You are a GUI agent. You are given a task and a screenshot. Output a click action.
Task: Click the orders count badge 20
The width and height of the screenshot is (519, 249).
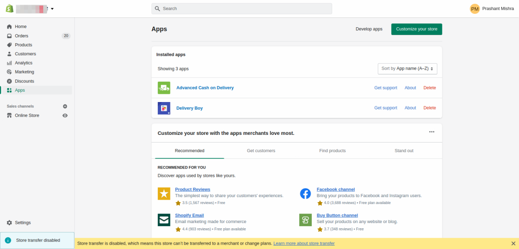pyautogui.click(x=66, y=36)
